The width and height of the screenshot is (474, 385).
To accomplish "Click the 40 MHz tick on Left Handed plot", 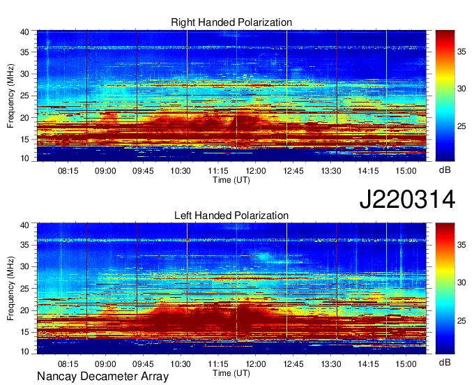I will point(24,225).
